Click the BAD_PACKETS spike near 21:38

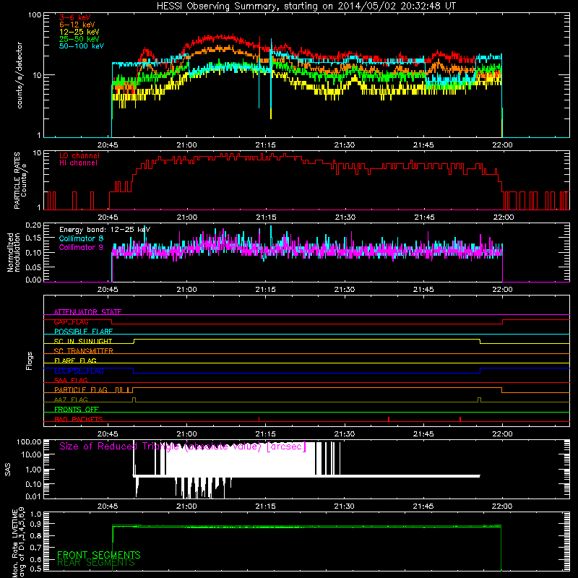(x=389, y=419)
